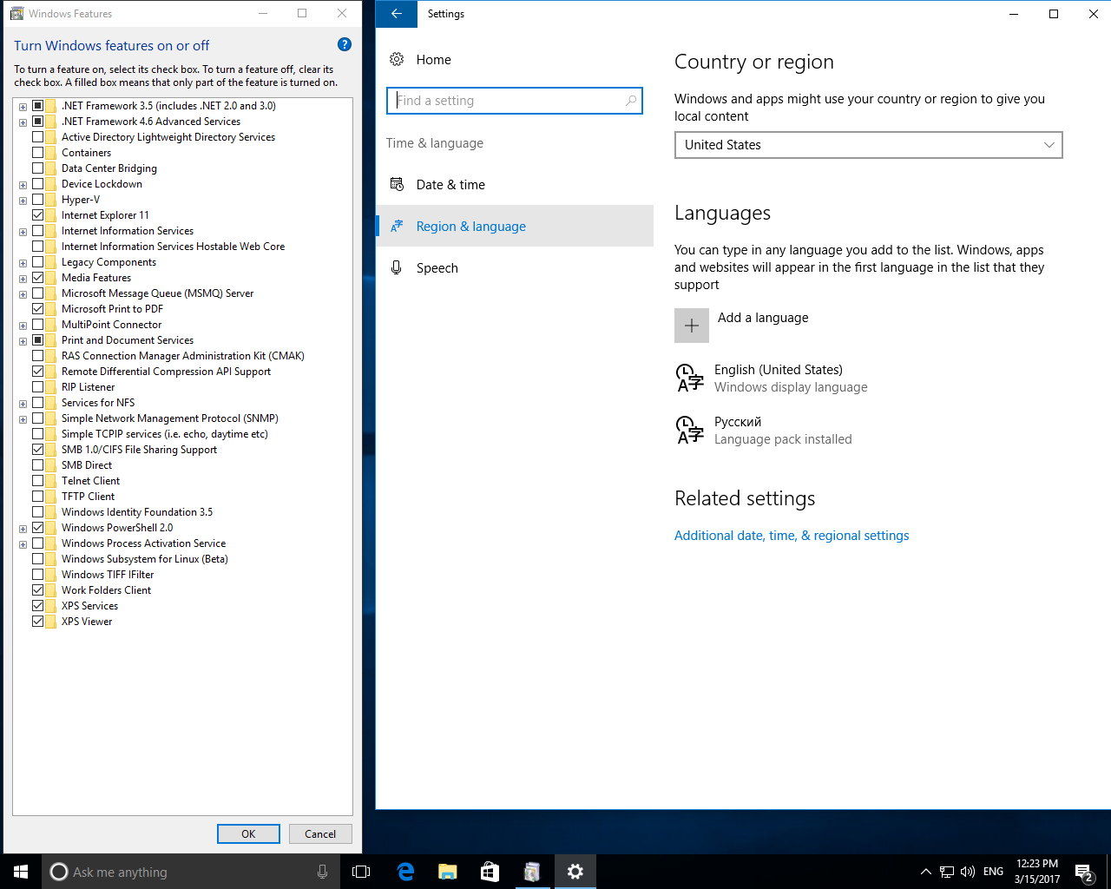The height and width of the screenshot is (889, 1111).
Task: Click the network icon in system tray
Action: 947,872
